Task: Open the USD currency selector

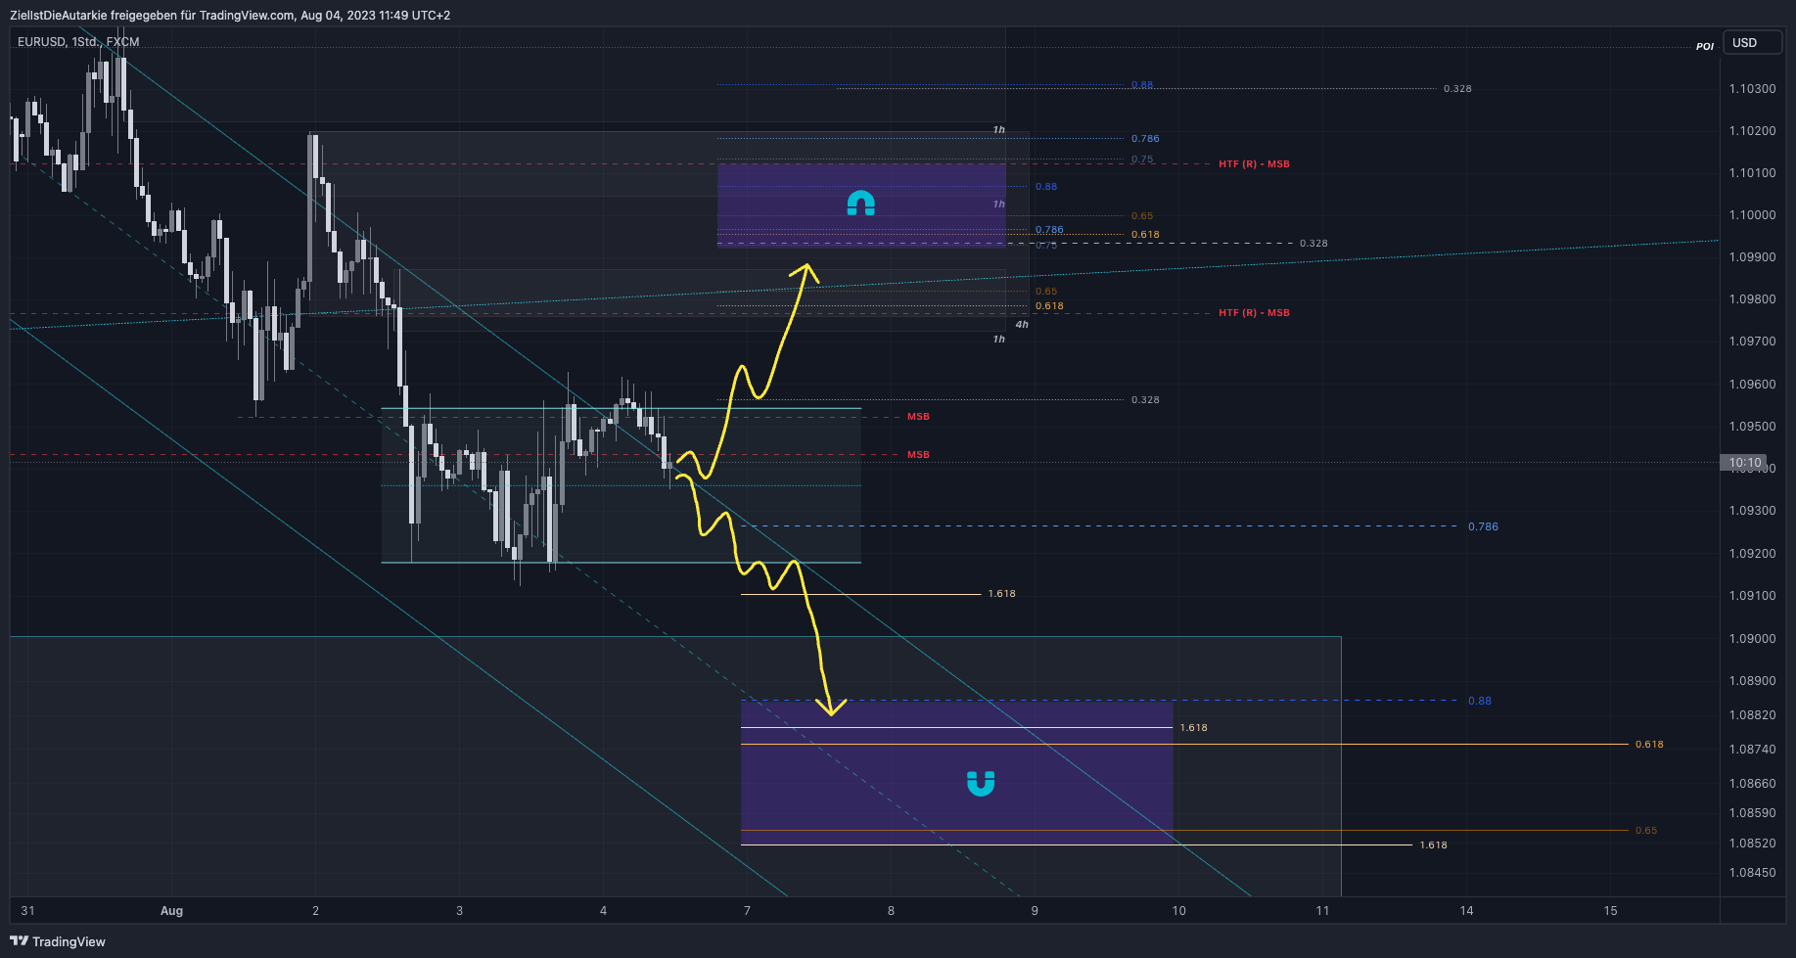Action: [x=1752, y=43]
